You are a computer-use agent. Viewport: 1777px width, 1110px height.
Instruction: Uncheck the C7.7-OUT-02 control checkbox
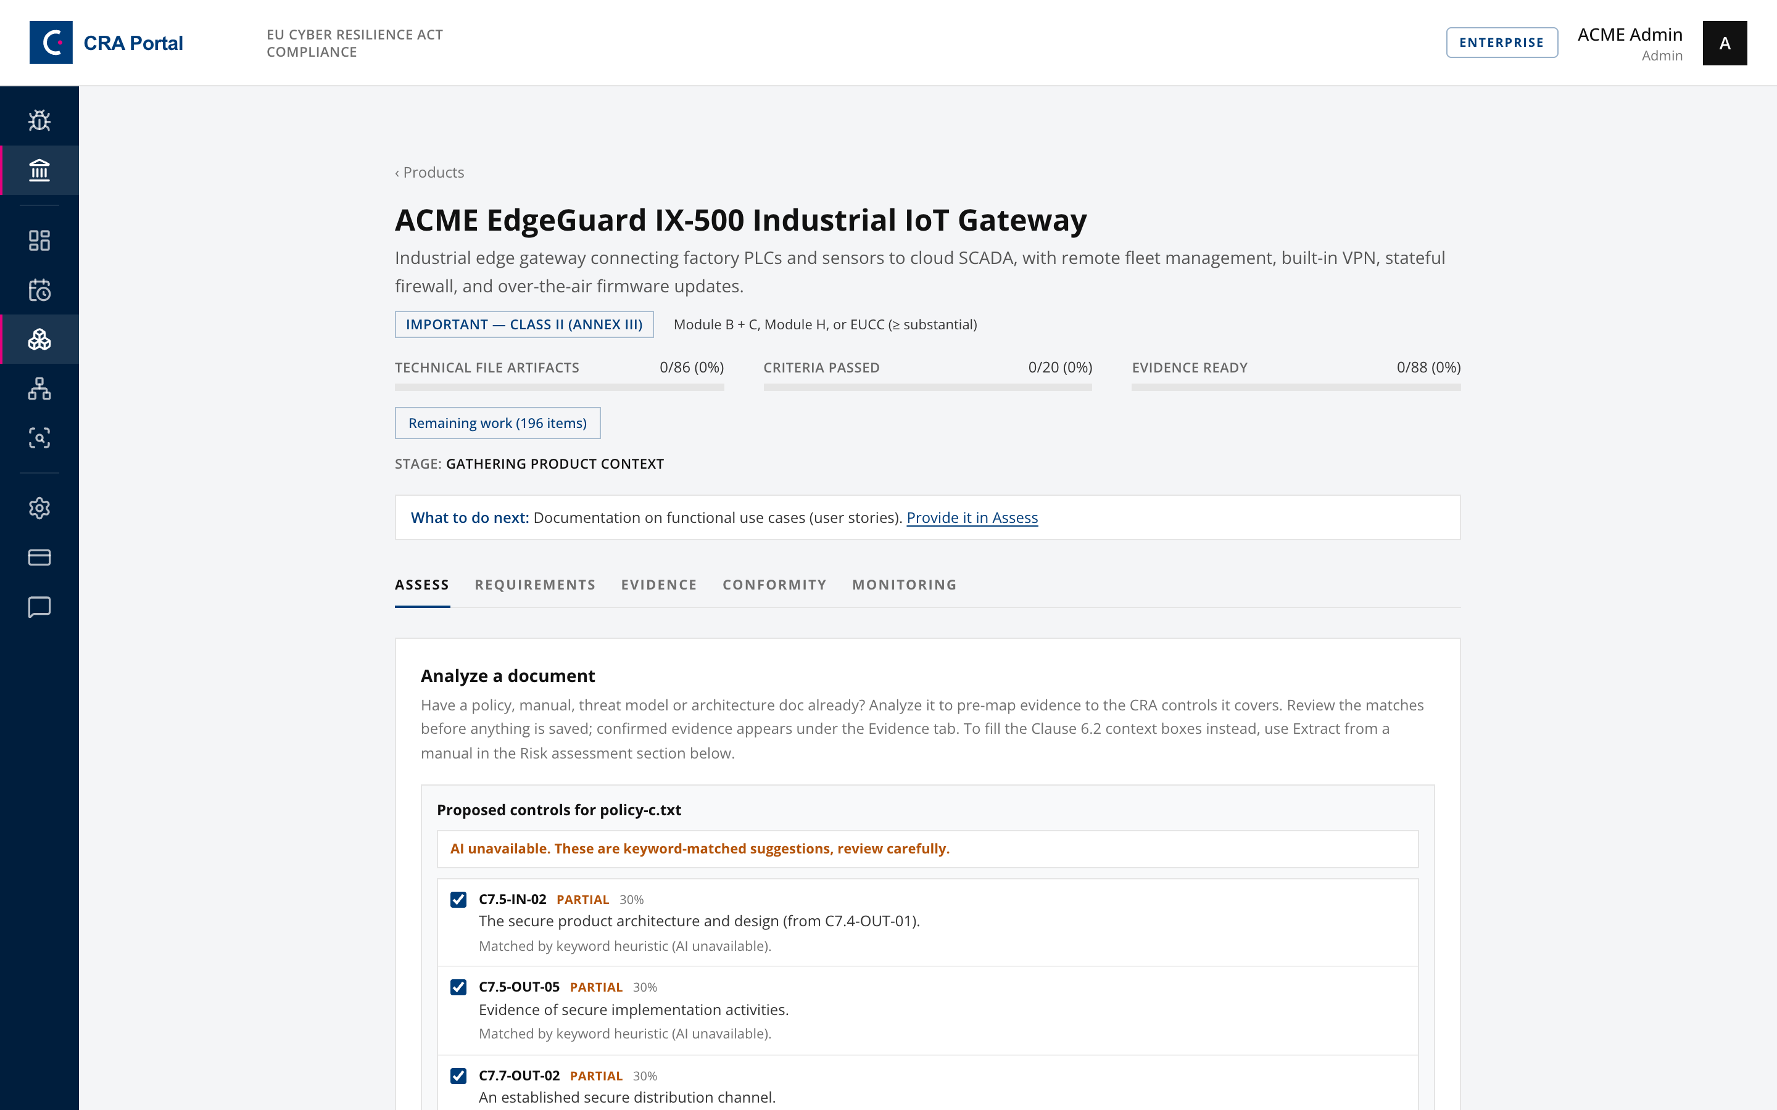[x=458, y=1075]
